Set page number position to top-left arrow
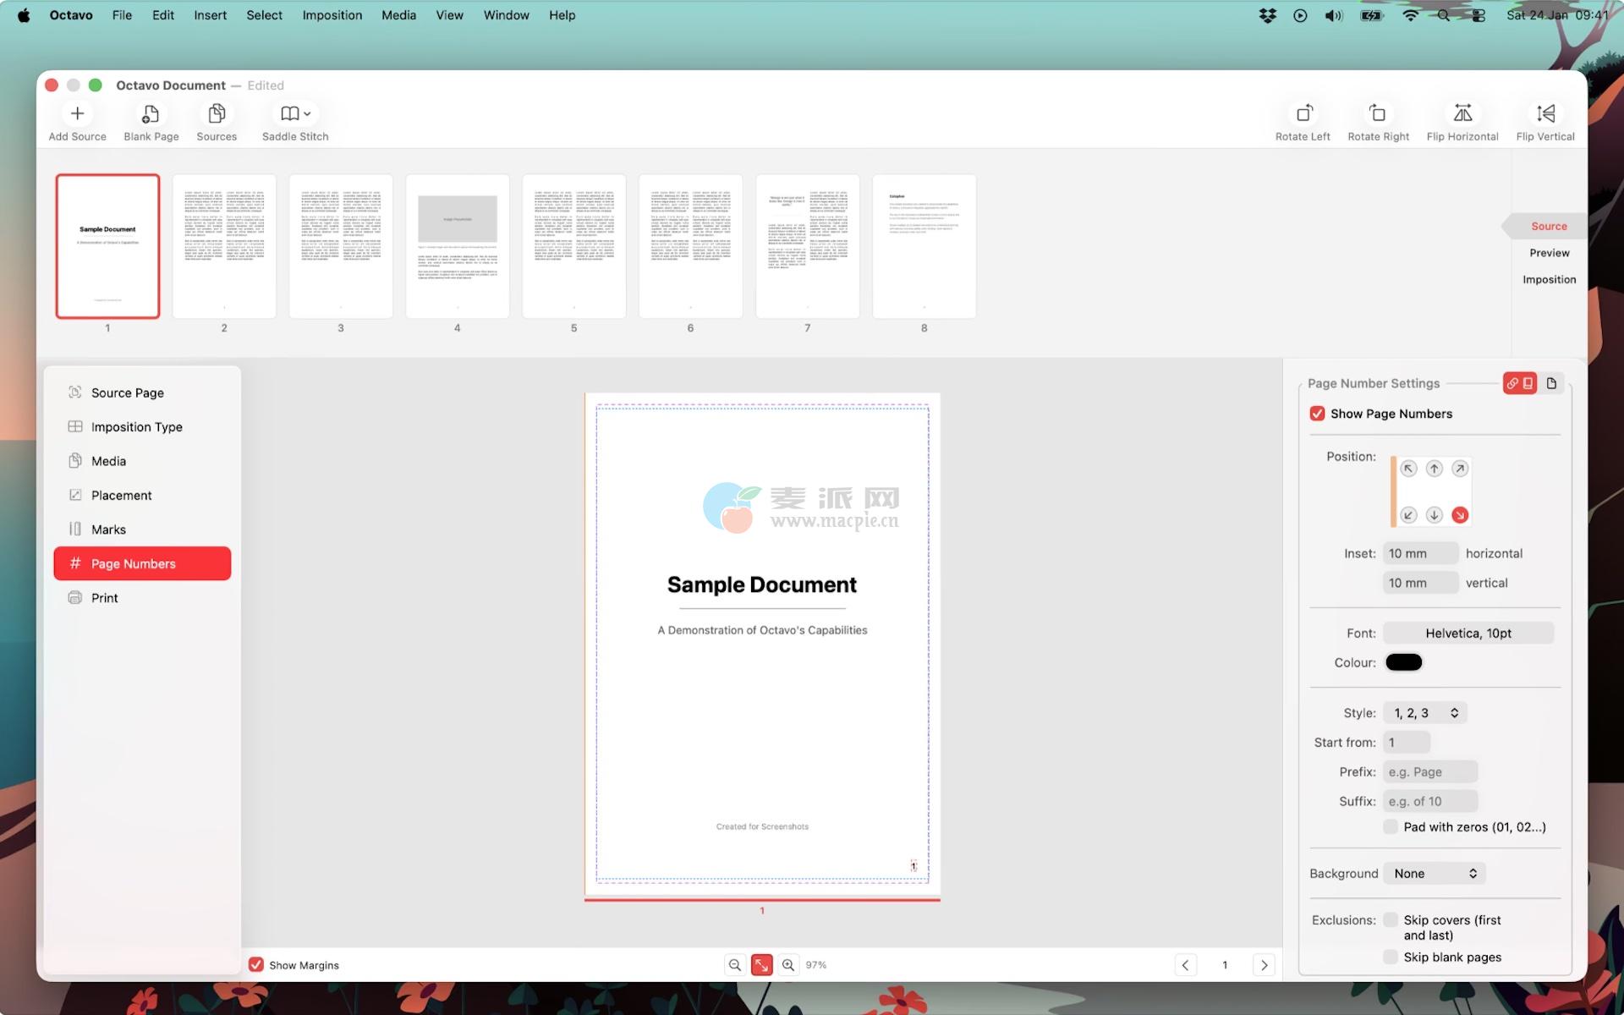The height and width of the screenshot is (1015, 1624). 1408,469
